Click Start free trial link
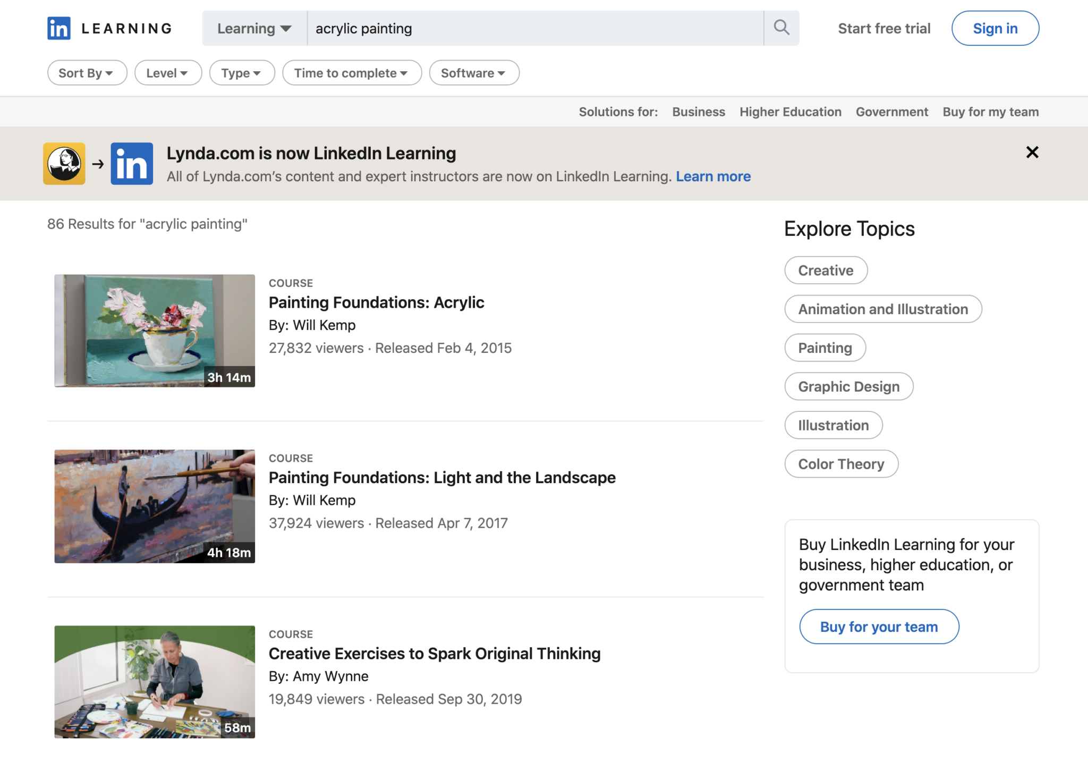The width and height of the screenshot is (1088, 770). pos(883,28)
